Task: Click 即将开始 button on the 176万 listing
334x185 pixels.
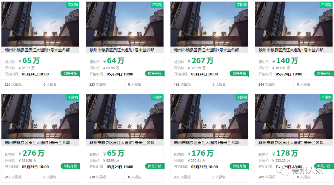Action: point(239,166)
